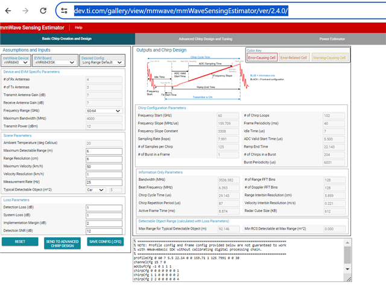Viewport: 386px width, 285px height.
Task: Click the Velocity Interbin Resolution value 0.221
Action: [335, 204]
